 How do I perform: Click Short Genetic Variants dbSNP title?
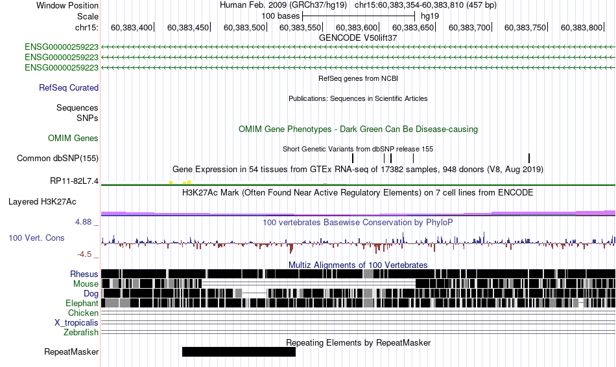[x=358, y=149]
